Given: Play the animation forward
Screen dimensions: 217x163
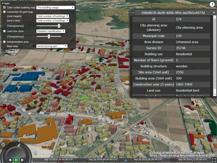Looking at the screenshot, I should (x=22, y=160).
